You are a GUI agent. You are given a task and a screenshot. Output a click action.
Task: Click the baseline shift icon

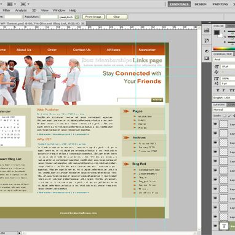(x=217, y=84)
